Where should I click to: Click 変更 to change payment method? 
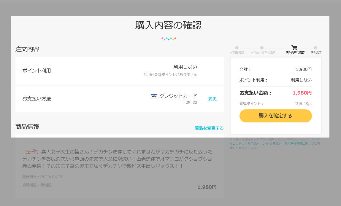212,99
